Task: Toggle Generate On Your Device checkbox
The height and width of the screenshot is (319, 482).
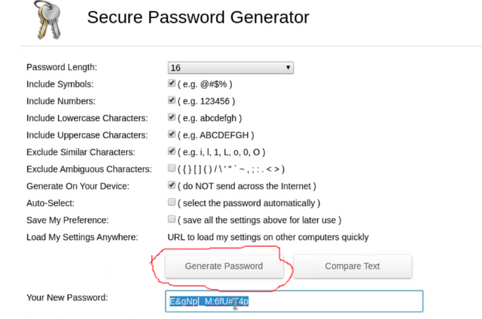Action: point(172,185)
